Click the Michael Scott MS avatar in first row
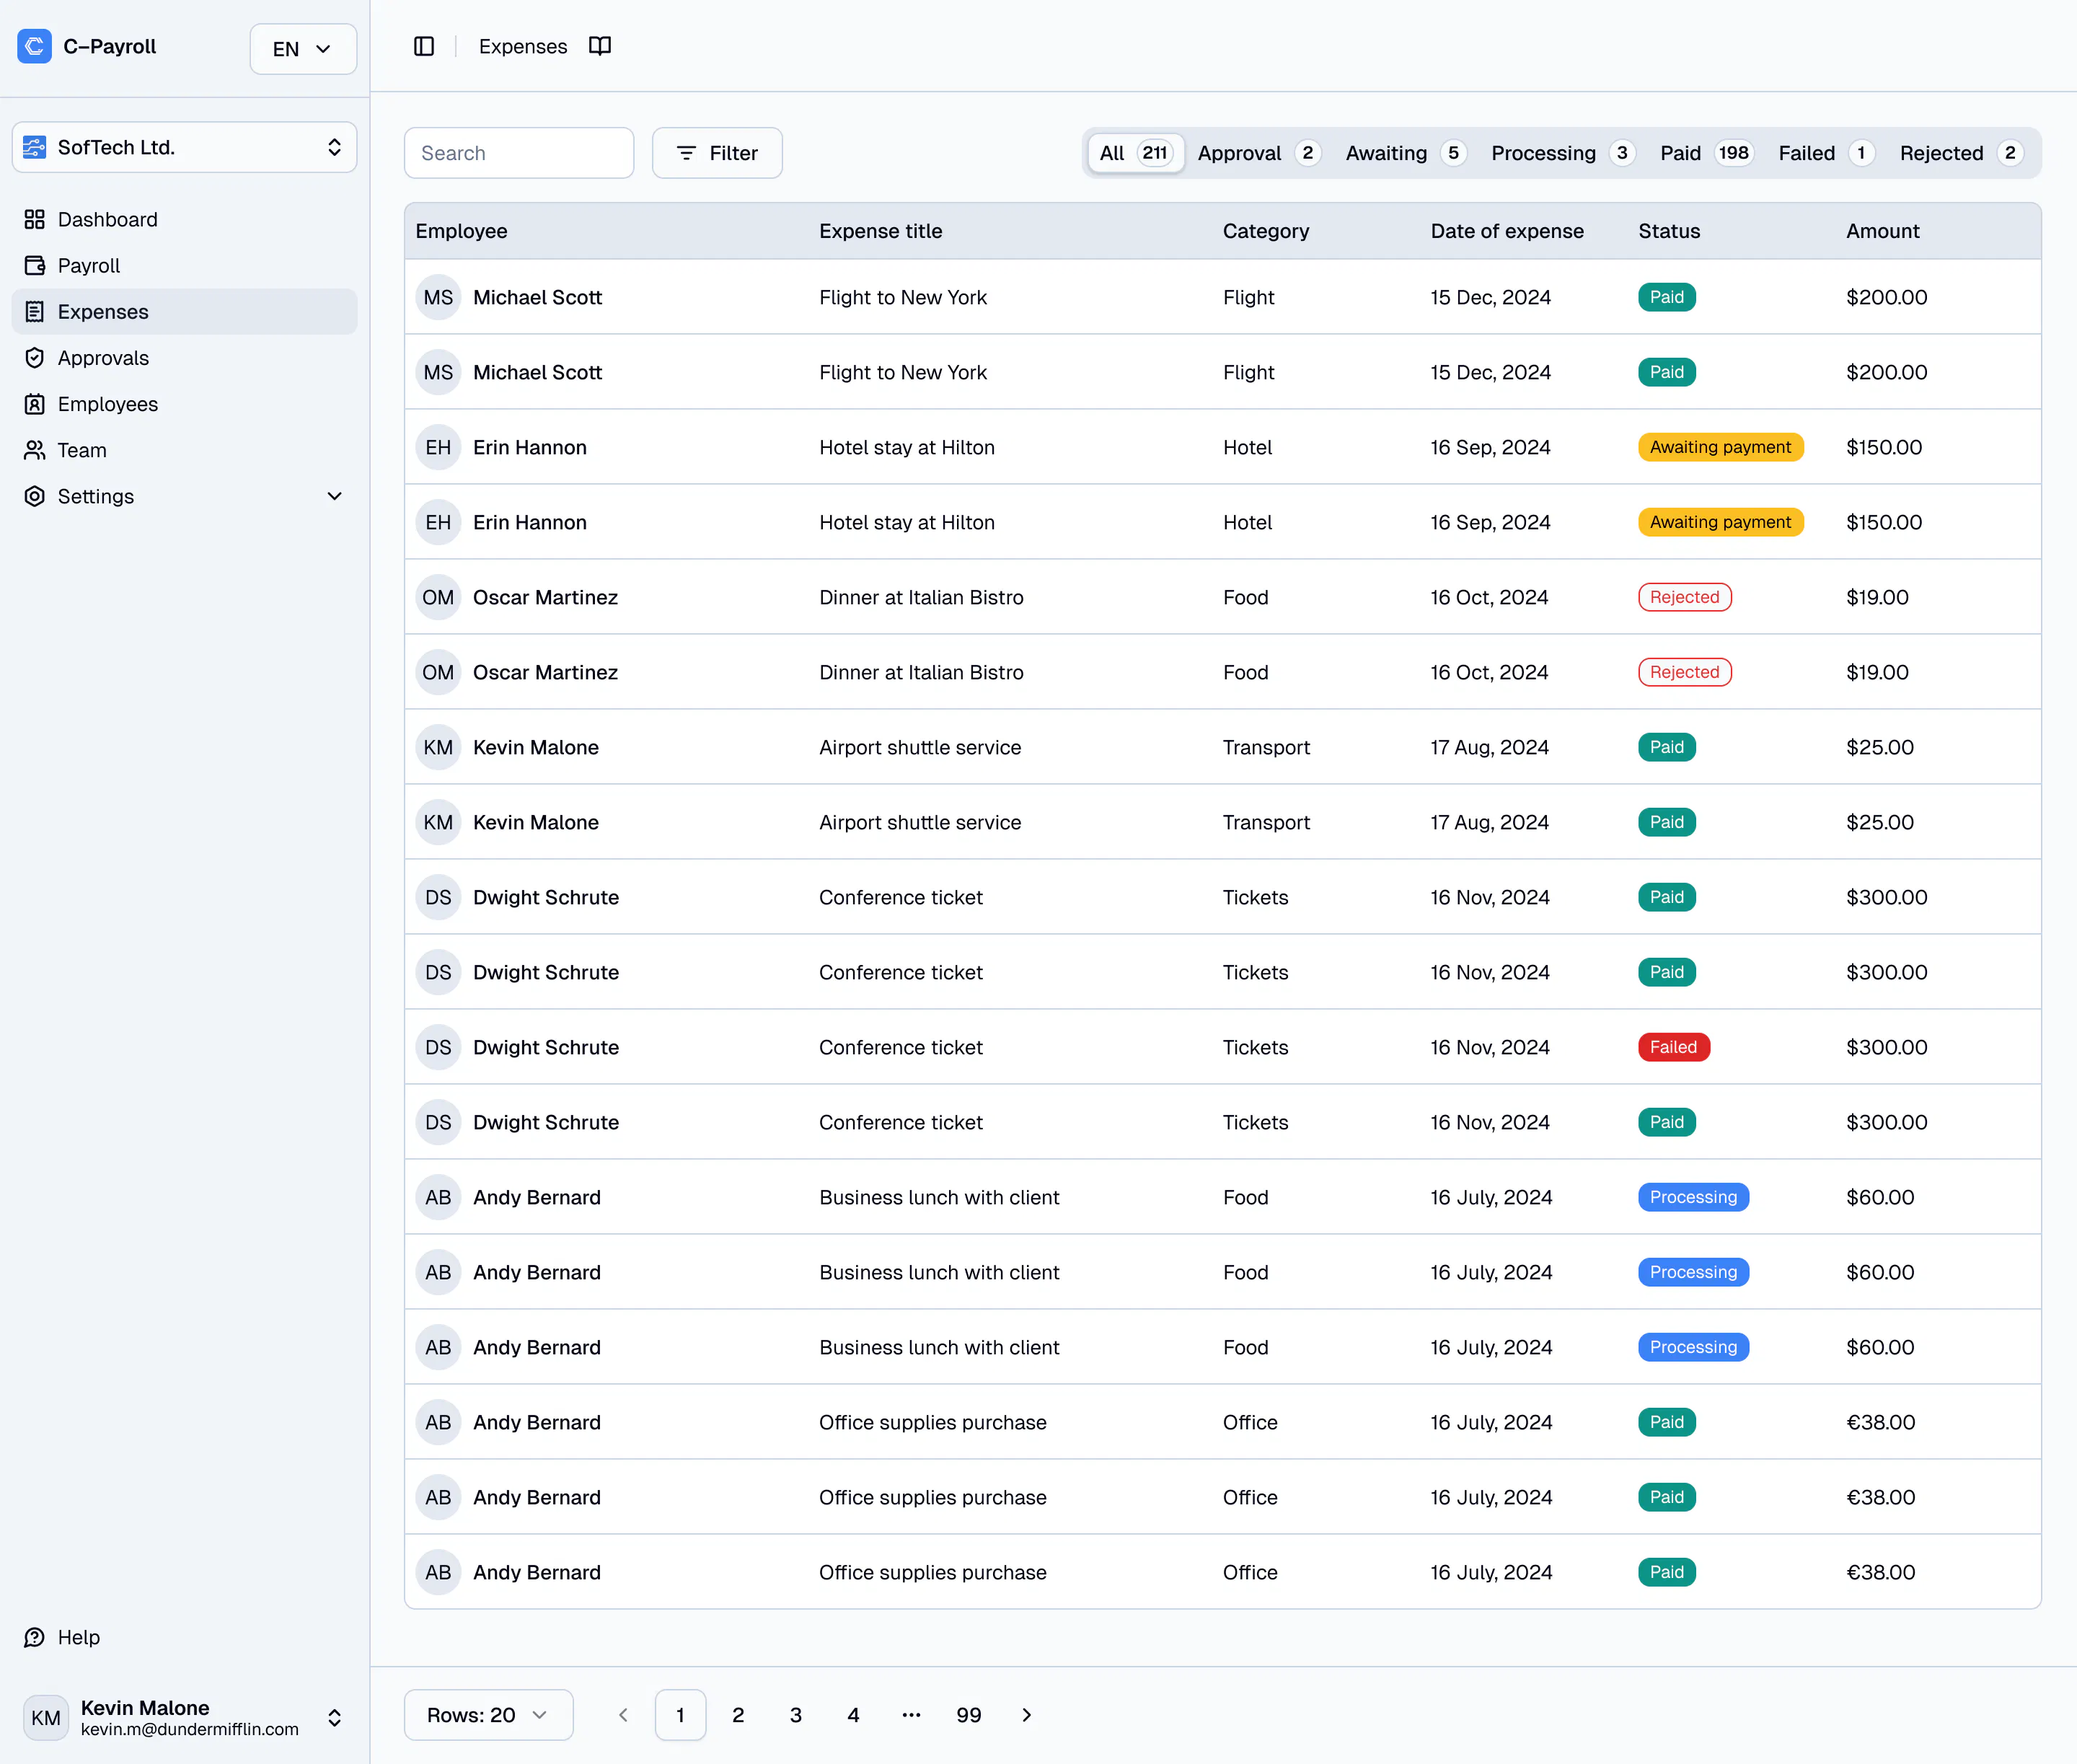2077x1764 pixels. tap(438, 297)
